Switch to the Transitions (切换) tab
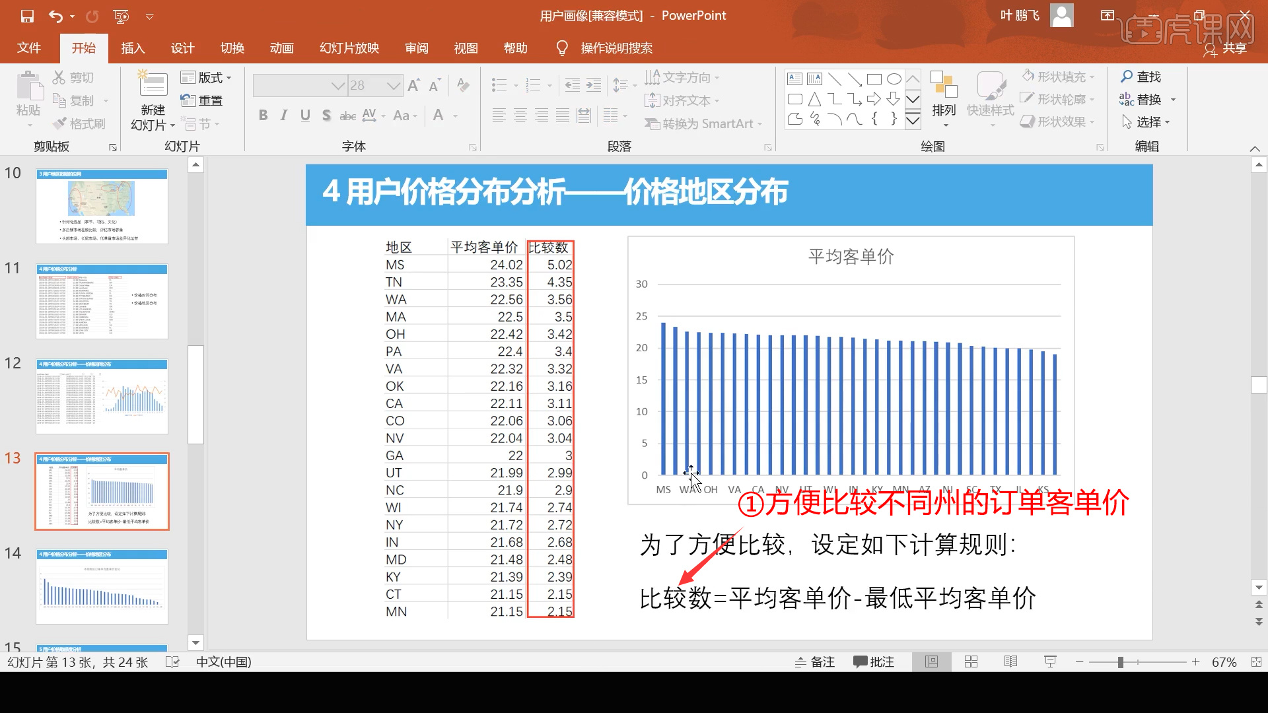The image size is (1268, 713). [x=232, y=48]
